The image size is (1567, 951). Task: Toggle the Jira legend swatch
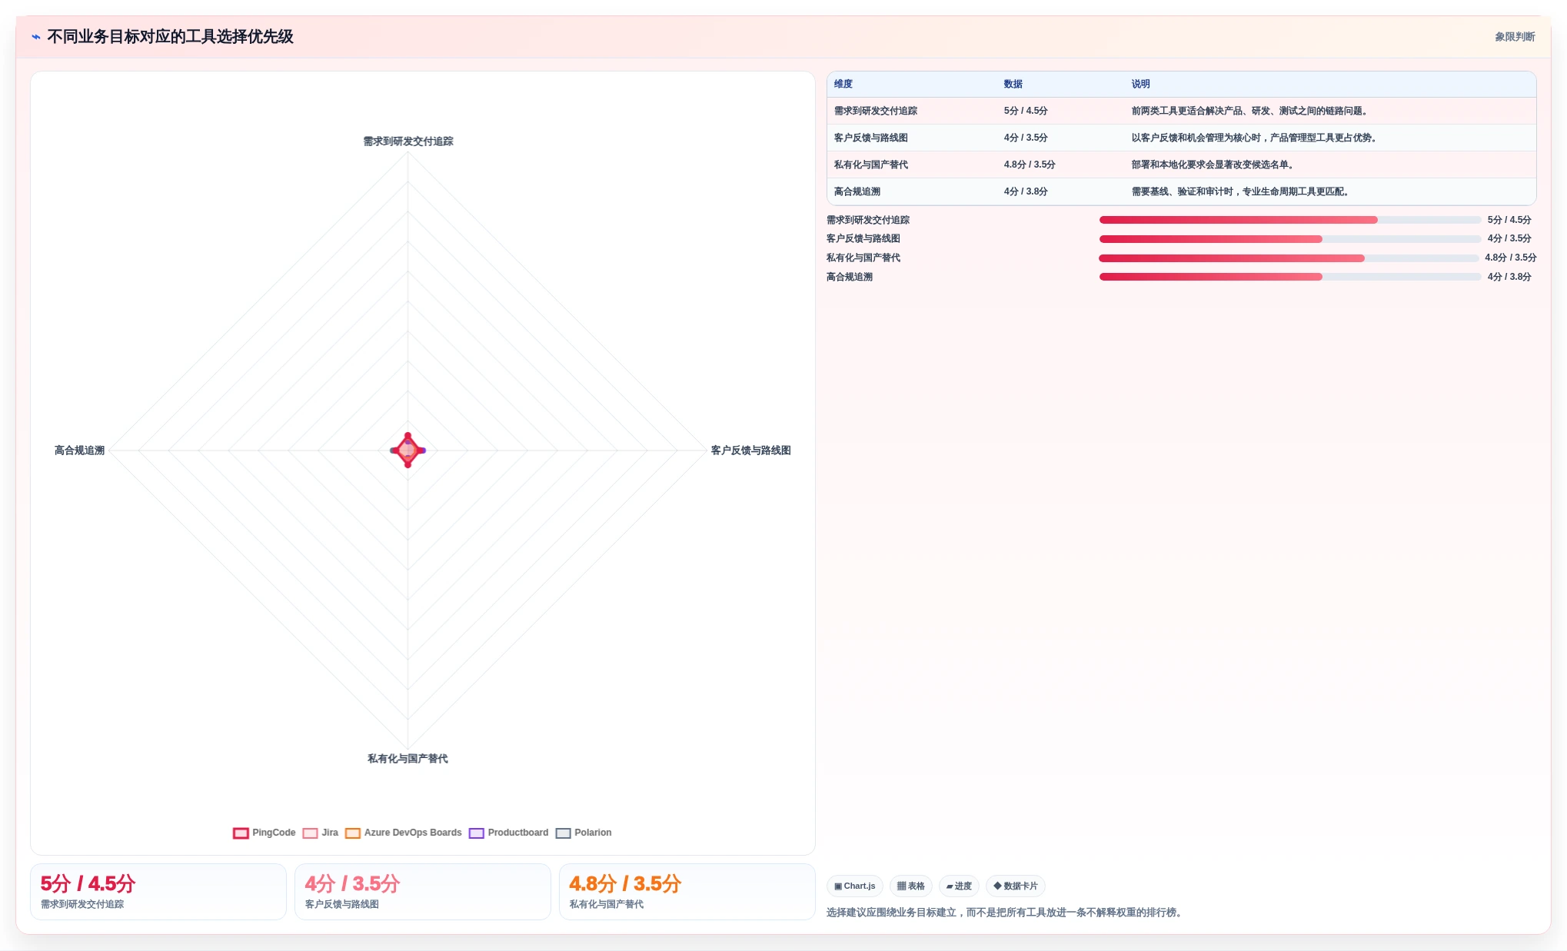(310, 833)
